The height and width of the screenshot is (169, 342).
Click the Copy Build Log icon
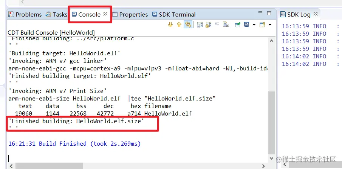pyautogui.click(x=200, y=24)
